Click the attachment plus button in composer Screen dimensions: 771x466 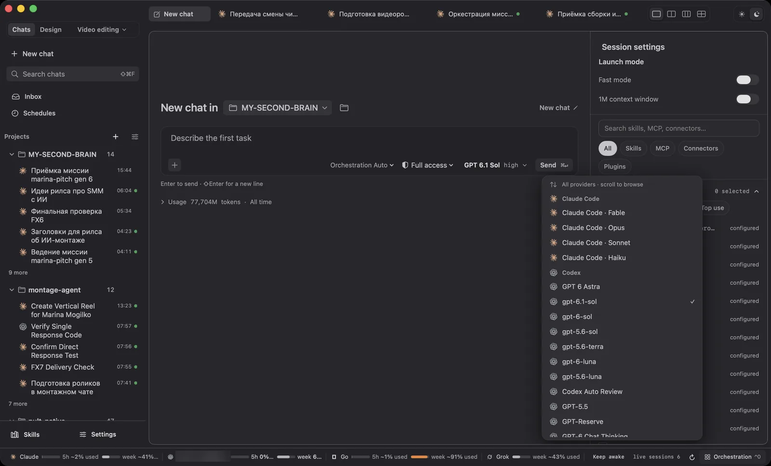point(174,165)
